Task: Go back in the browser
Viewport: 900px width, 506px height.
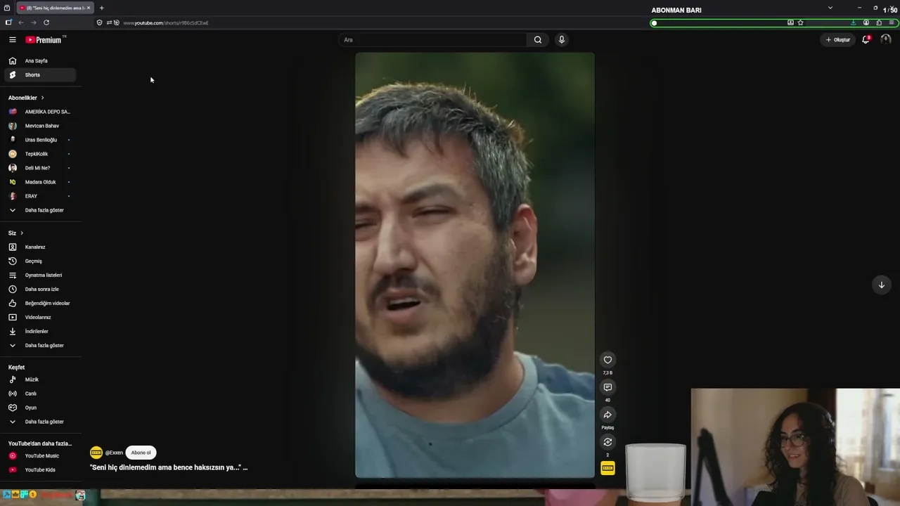Action: tap(21, 22)
